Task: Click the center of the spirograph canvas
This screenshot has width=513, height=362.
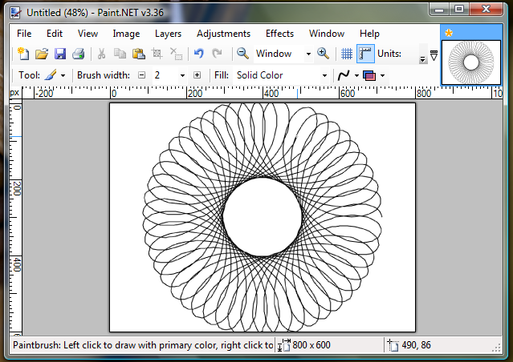Action: [263, 217]
